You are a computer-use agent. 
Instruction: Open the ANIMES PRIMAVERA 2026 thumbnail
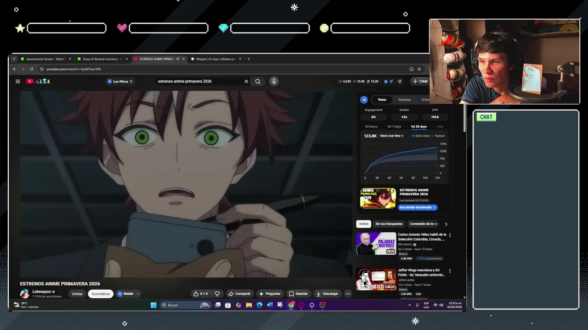[x=378, y=198]
